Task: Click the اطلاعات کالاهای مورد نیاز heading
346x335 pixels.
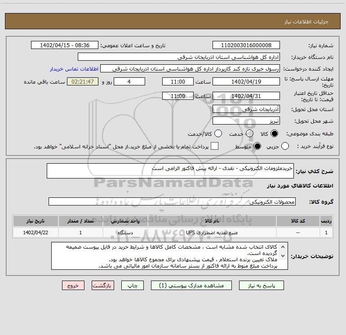Action: [300, 186]
